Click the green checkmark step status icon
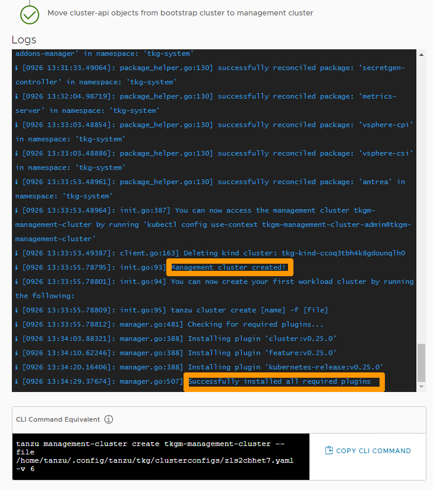Screen dimensions: 433x490 pos(30,15)
